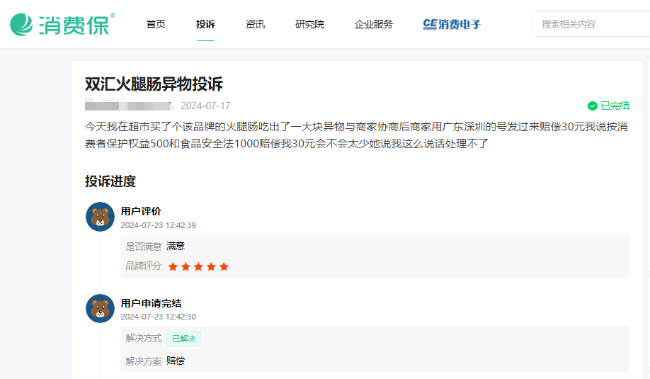Click the date 2024-07-17

click(x=205, y=106)
